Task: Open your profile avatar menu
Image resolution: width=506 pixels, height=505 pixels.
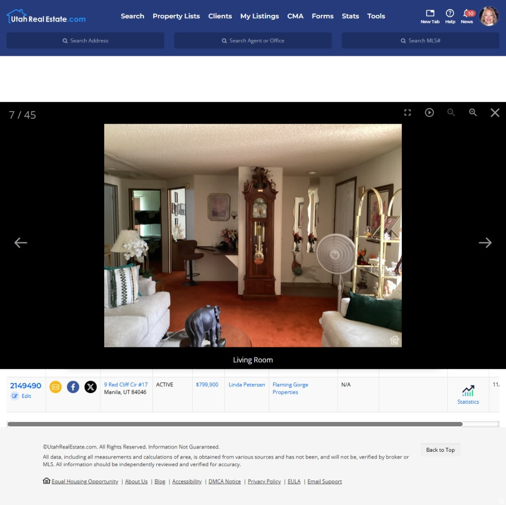Action: 489,16
